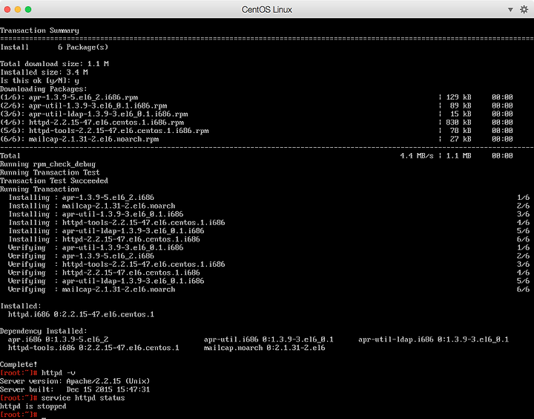Minimize the CentOS Linux window

click(18, 9)
